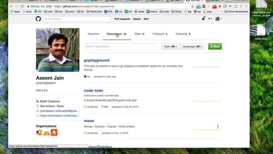Click the mean repository activity graph
The image size is (273, 154).
[x=207, y=127]
